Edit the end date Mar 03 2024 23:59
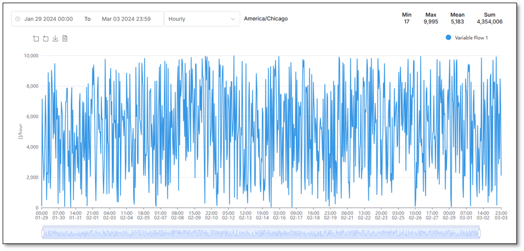 pyautogui.click(x=126, y=19)
